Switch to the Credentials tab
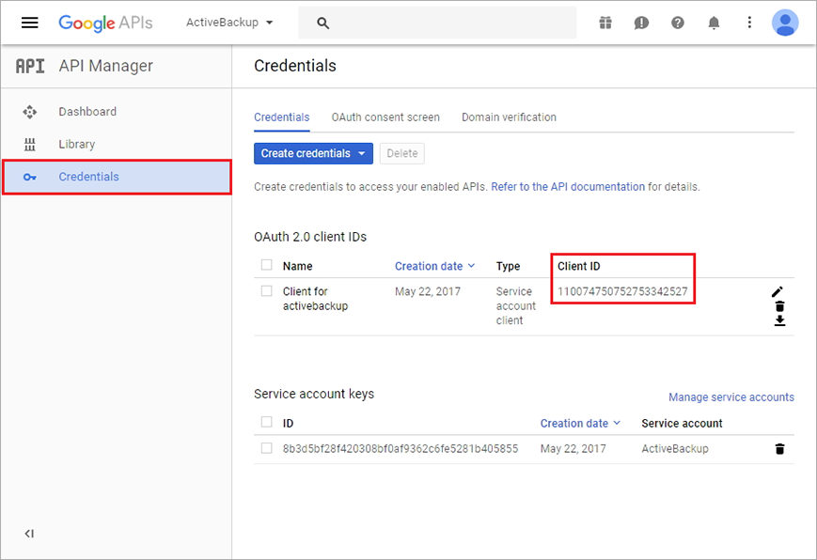Image resolution: width=817 pixels, height=560 pixels. pyautogui.click(x=282, y=117)
